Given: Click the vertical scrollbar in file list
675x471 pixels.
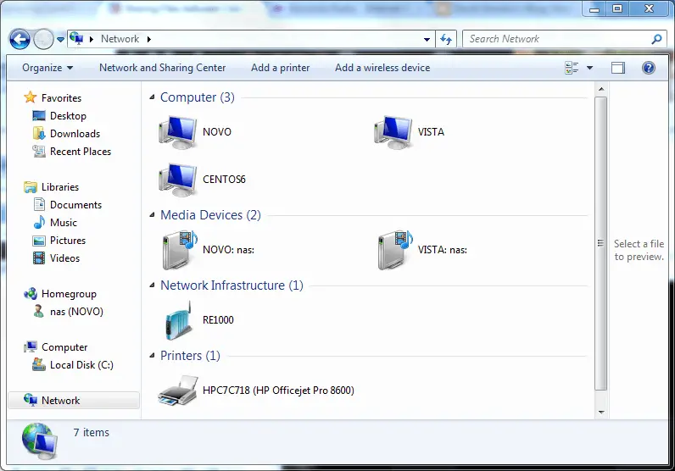Looking at the screenshot, I should pyautogui.click(x=600, y=246).
